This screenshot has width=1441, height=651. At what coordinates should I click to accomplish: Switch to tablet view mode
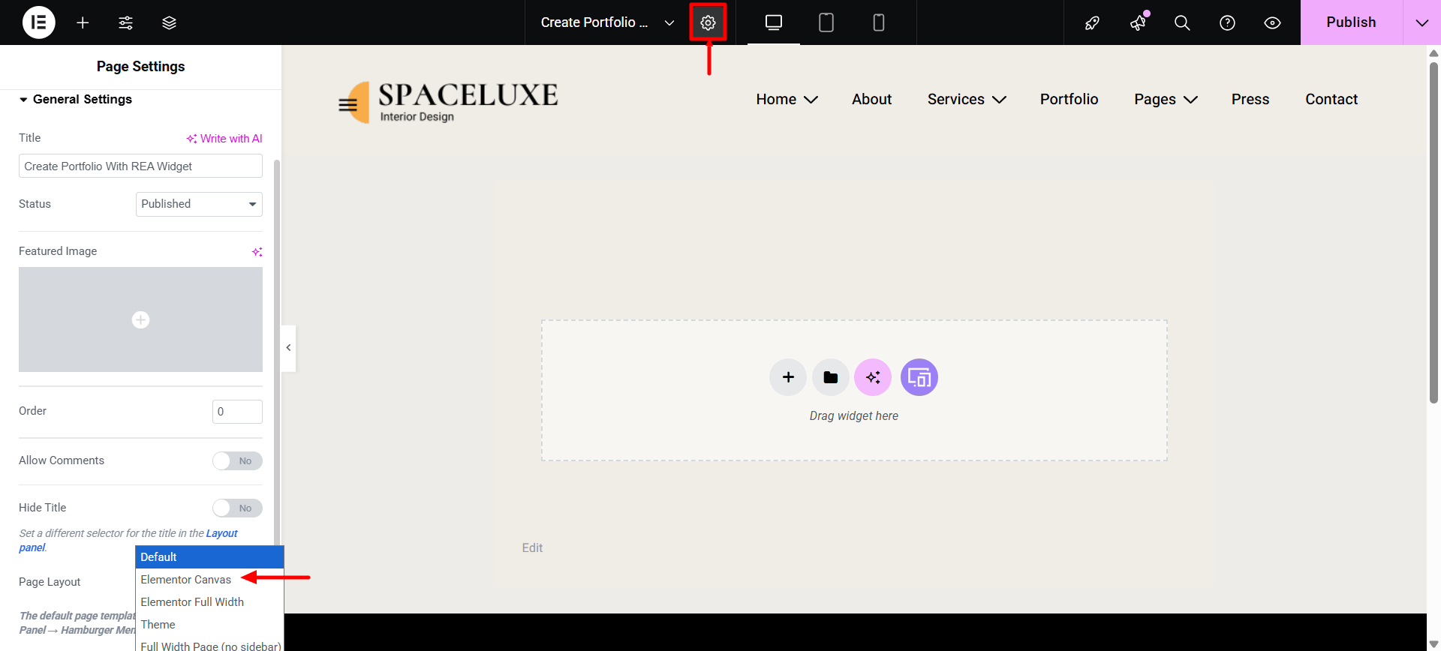[x=826, y=22]
